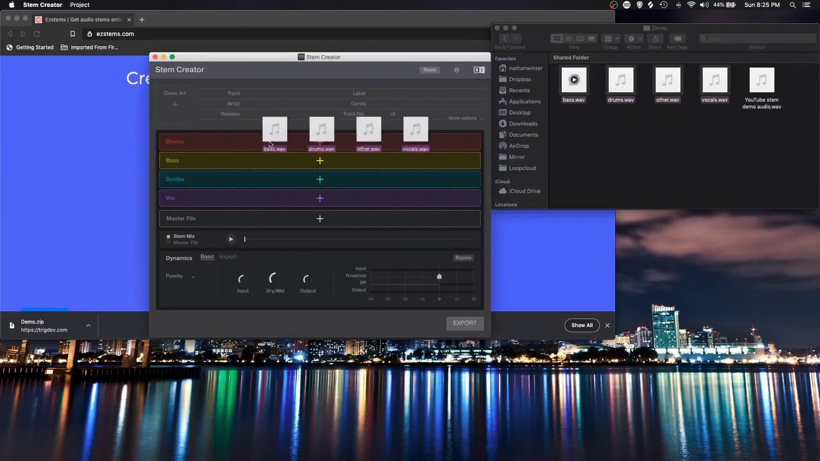Switch to the Basic dynamics tab
This screenshot has height=461, width=820.
coord(207,257)
